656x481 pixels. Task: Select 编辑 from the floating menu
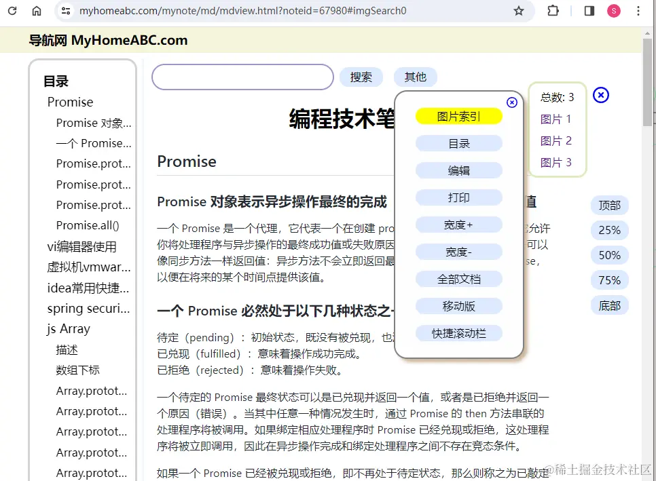point(459,170)
